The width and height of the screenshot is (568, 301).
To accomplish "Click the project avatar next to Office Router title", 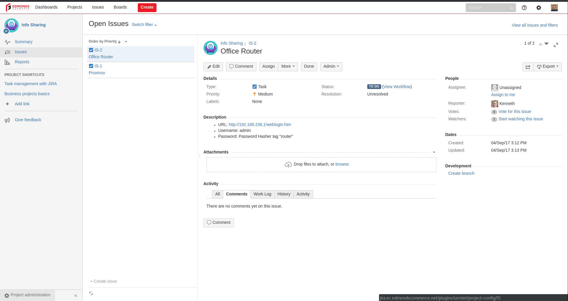I will click(x=211, y=48).
